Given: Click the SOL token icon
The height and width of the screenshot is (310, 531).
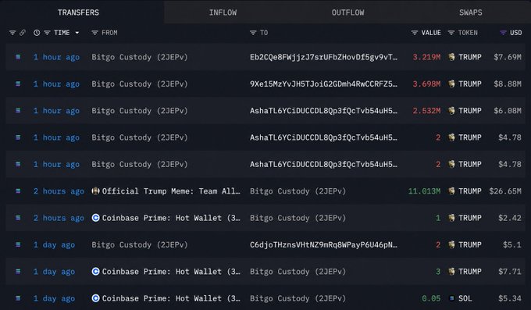Looking at the screenshot, I should coord(451,298).
